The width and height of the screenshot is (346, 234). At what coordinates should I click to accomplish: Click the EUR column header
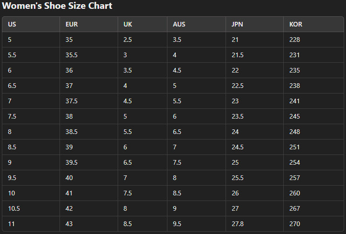72,24
